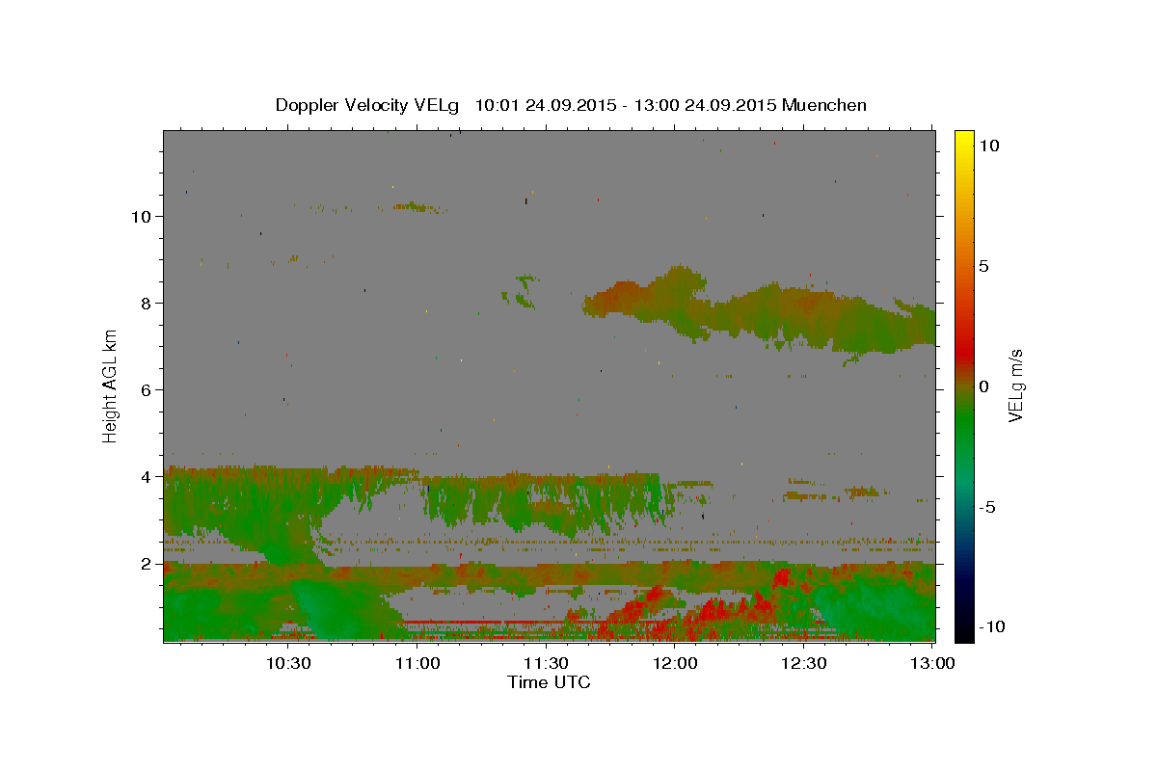Click colorbar label '-10'
The height and width of the screenshot is (771, 1157).
[x=991, y=626]
